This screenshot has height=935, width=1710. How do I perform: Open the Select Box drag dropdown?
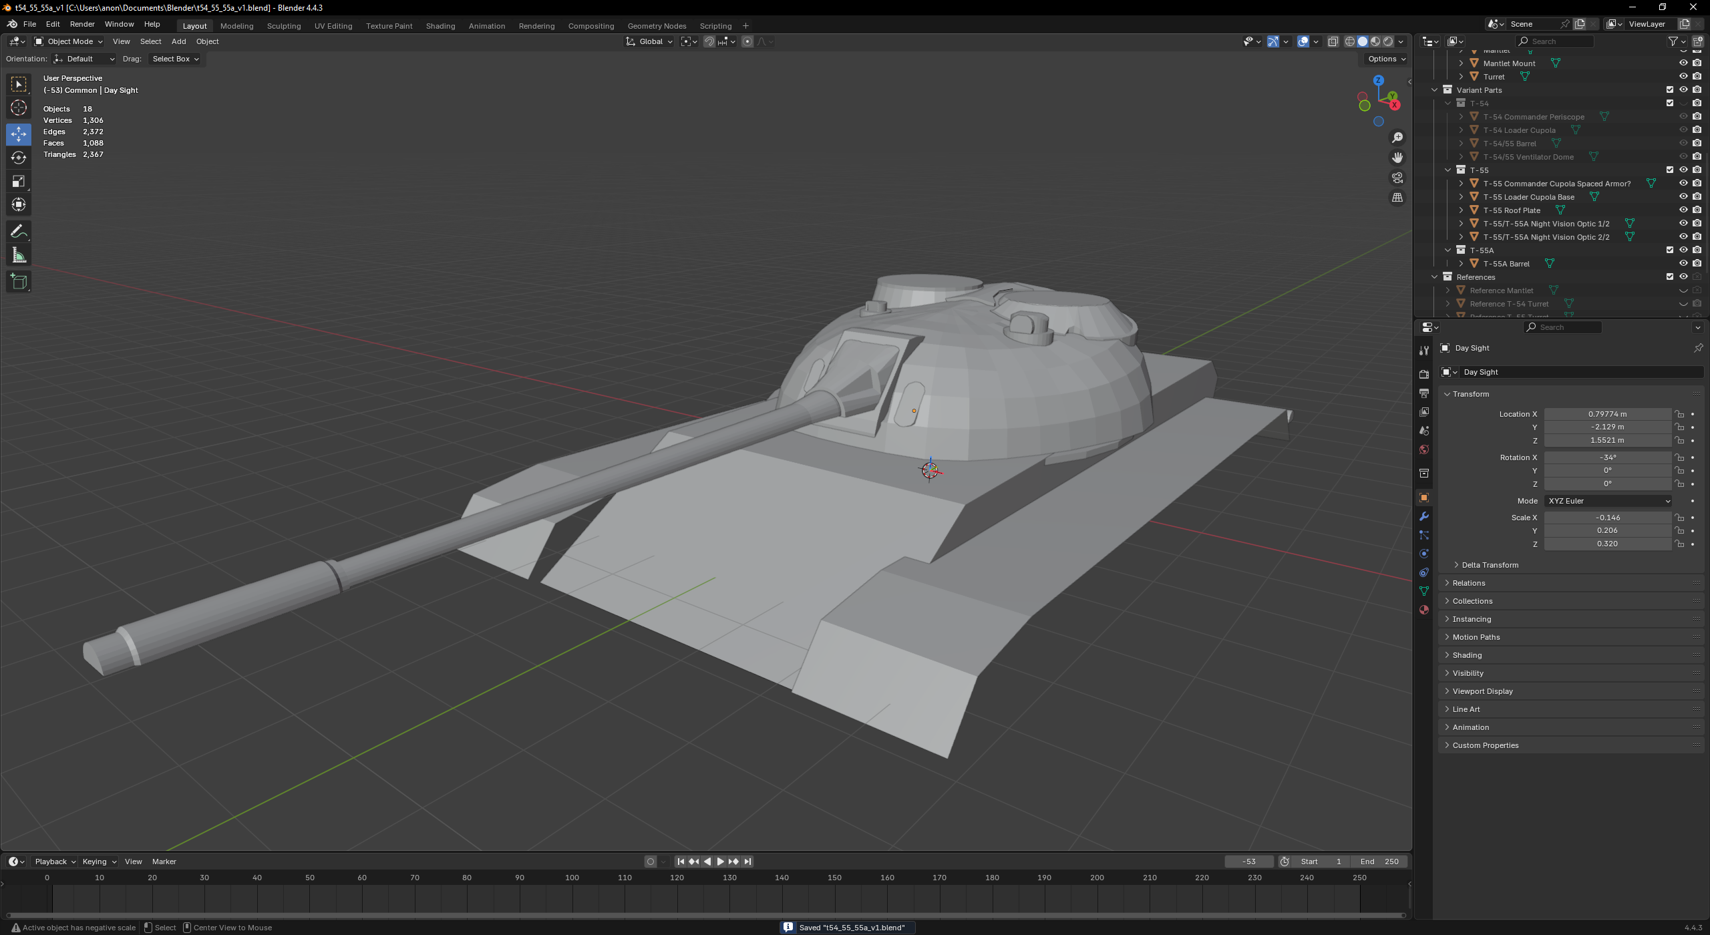coord(175,59)
